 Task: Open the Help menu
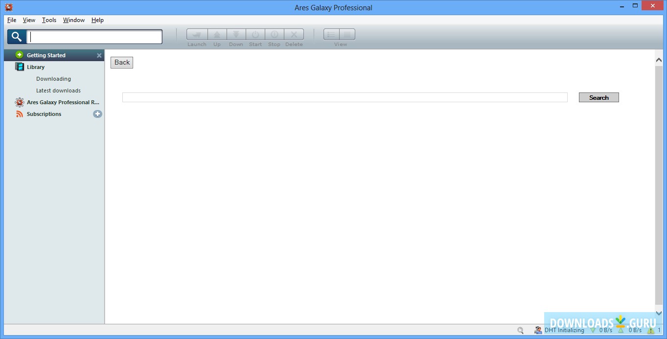pyautogui.click(x=97, y=20)
